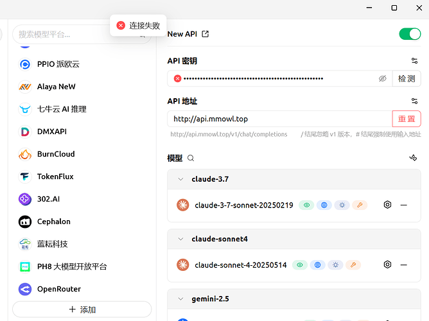The image size is (429, 321).
Task: Select TokenFlux provider
Action: [82, 177]
